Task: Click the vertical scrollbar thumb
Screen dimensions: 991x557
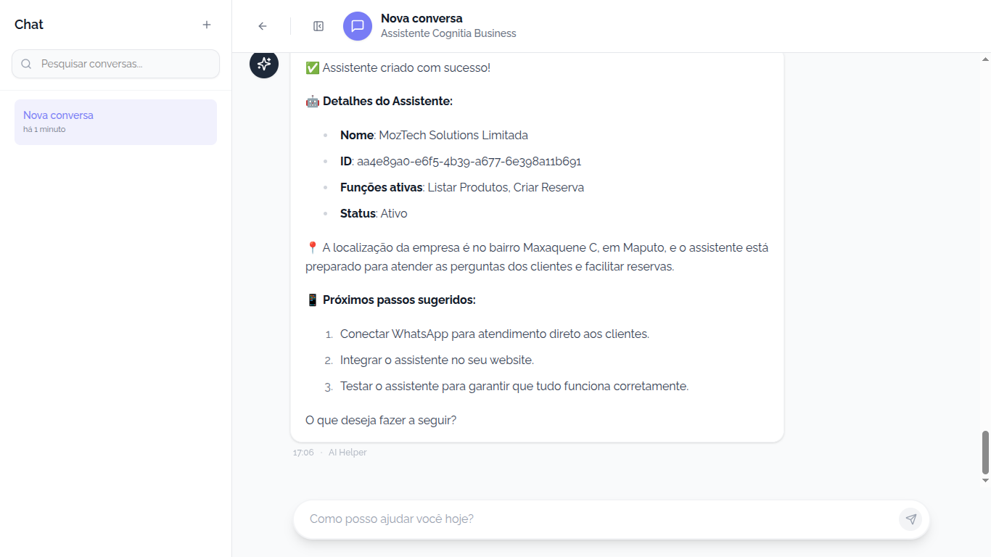Action: click(985, 451)
